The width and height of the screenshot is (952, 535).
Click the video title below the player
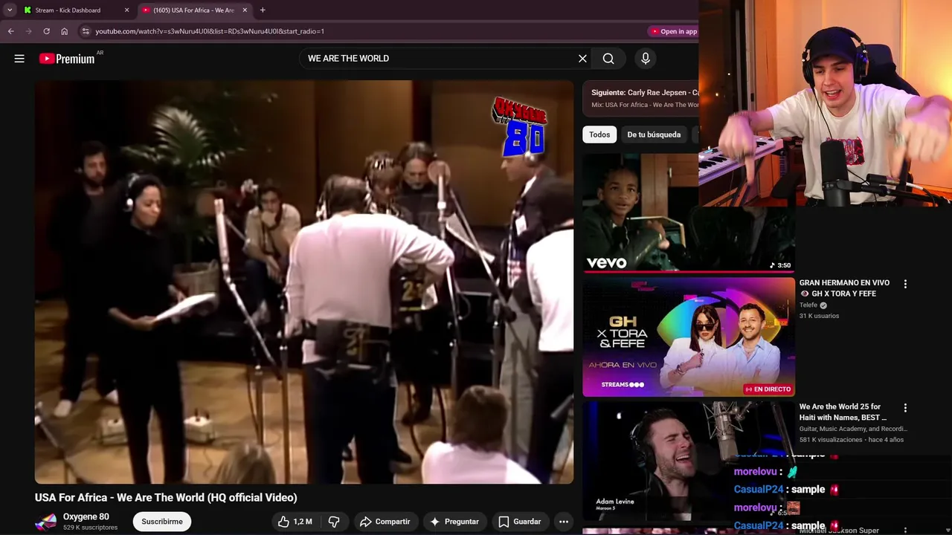(166, 498)
